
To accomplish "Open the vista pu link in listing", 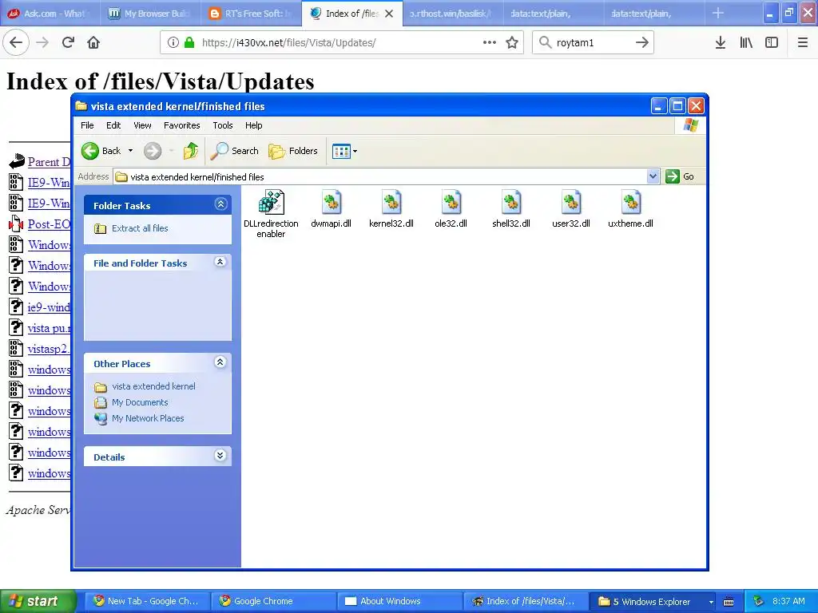I will tap(49, 328).
